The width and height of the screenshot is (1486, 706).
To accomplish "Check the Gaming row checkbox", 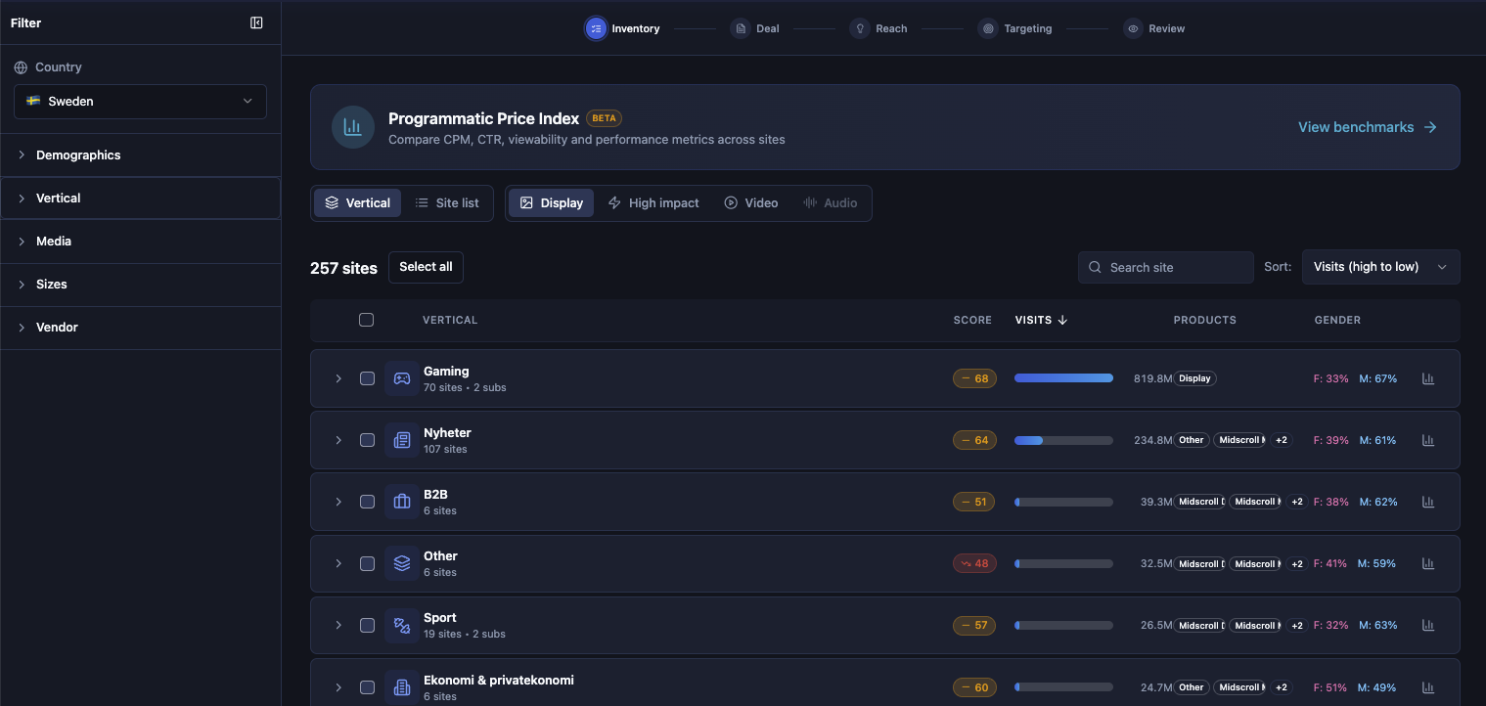I will [367, 378].
